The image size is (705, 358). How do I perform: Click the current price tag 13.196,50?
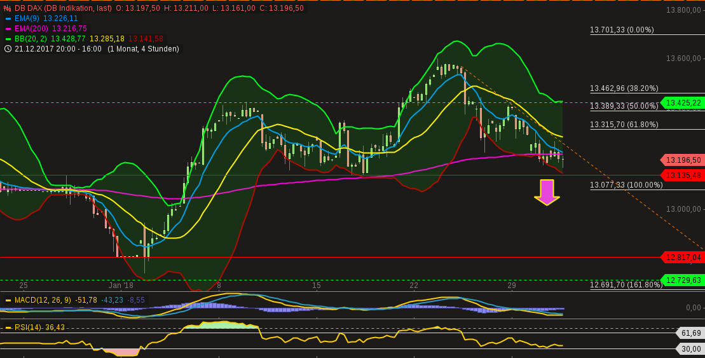(681, 160)
